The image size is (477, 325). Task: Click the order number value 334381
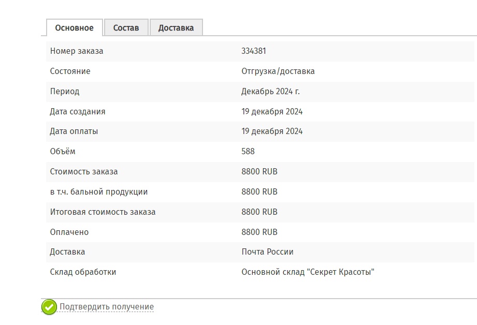coord(254,51)
